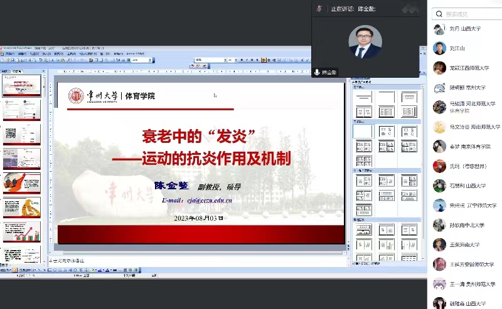This screenshot has height=309, width=502.
Task: Open the 文件 (File) menu
Action: [x=9, y=54]
